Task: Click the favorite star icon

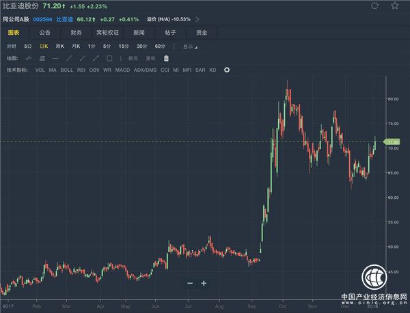Action: tap(396, 6)
